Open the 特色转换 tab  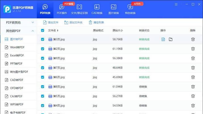[130, 9]
